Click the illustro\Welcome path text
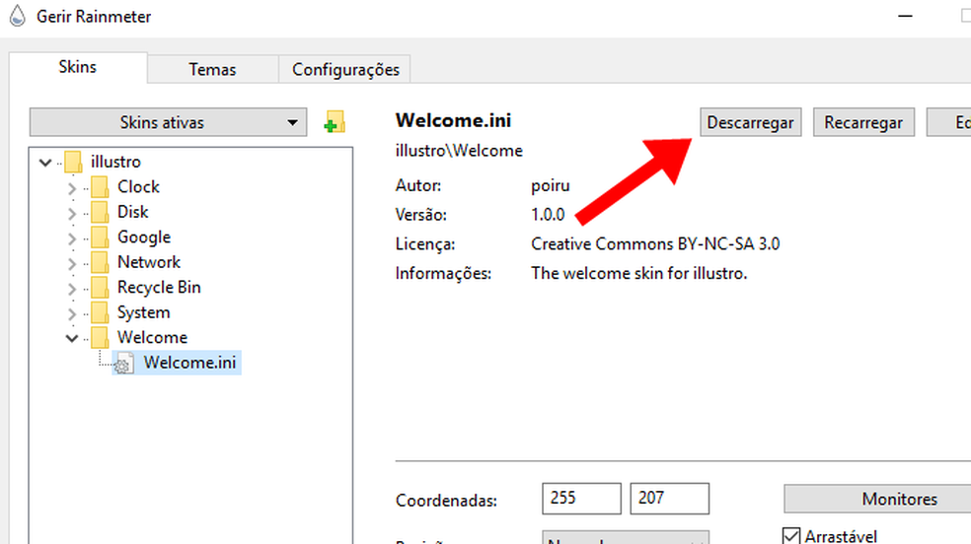Image resolution: width=971 pixels, height=544 pixels. [x=459, y=151]
